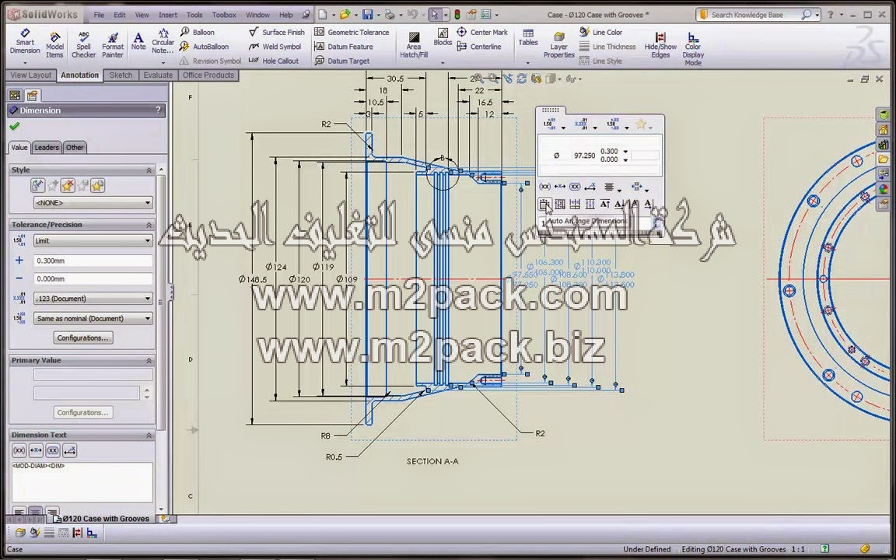Insert a Datum Target
This screenshot has height=560, width=896.
pyautogui.click(x=342, y=61)
